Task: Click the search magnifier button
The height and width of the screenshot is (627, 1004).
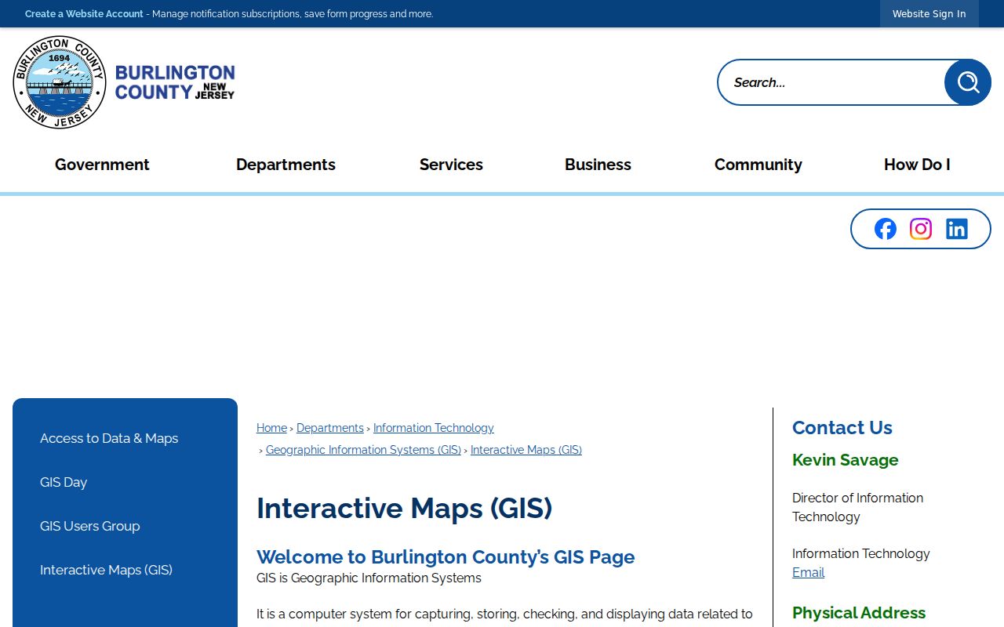Action: pos(968,82)
